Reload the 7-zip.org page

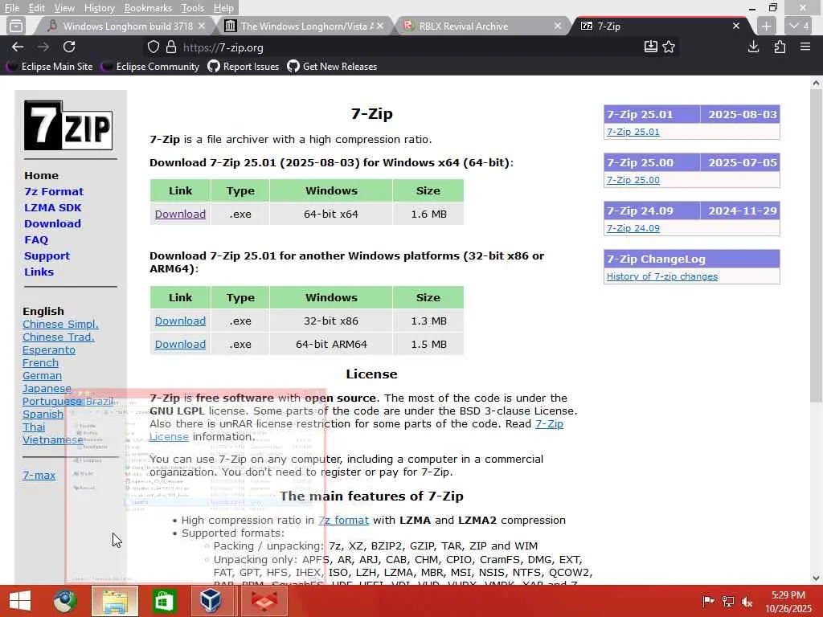point(69,47)
